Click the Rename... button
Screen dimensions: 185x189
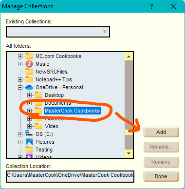tap(161, 147)
